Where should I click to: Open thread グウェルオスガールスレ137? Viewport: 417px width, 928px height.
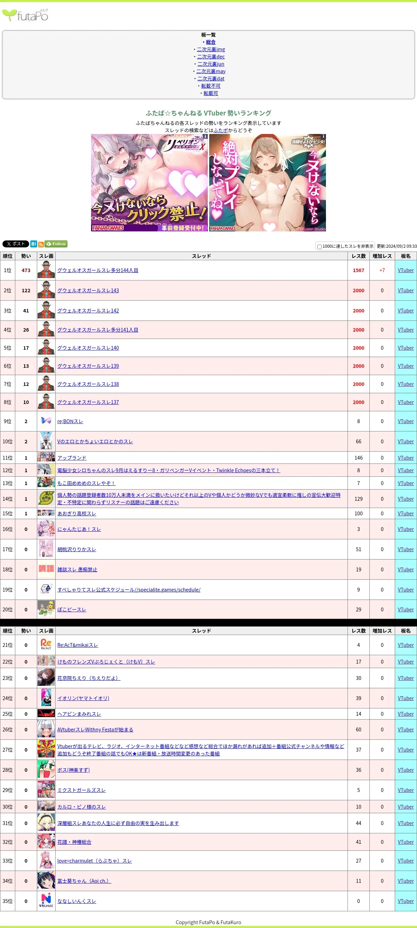tap(88, 402)
